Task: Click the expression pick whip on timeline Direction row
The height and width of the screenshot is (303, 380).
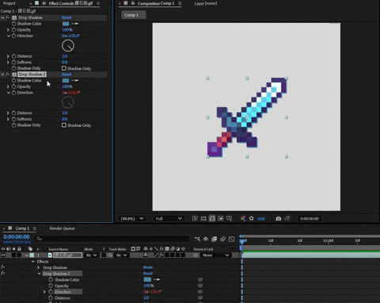Action: pos(200,292)
